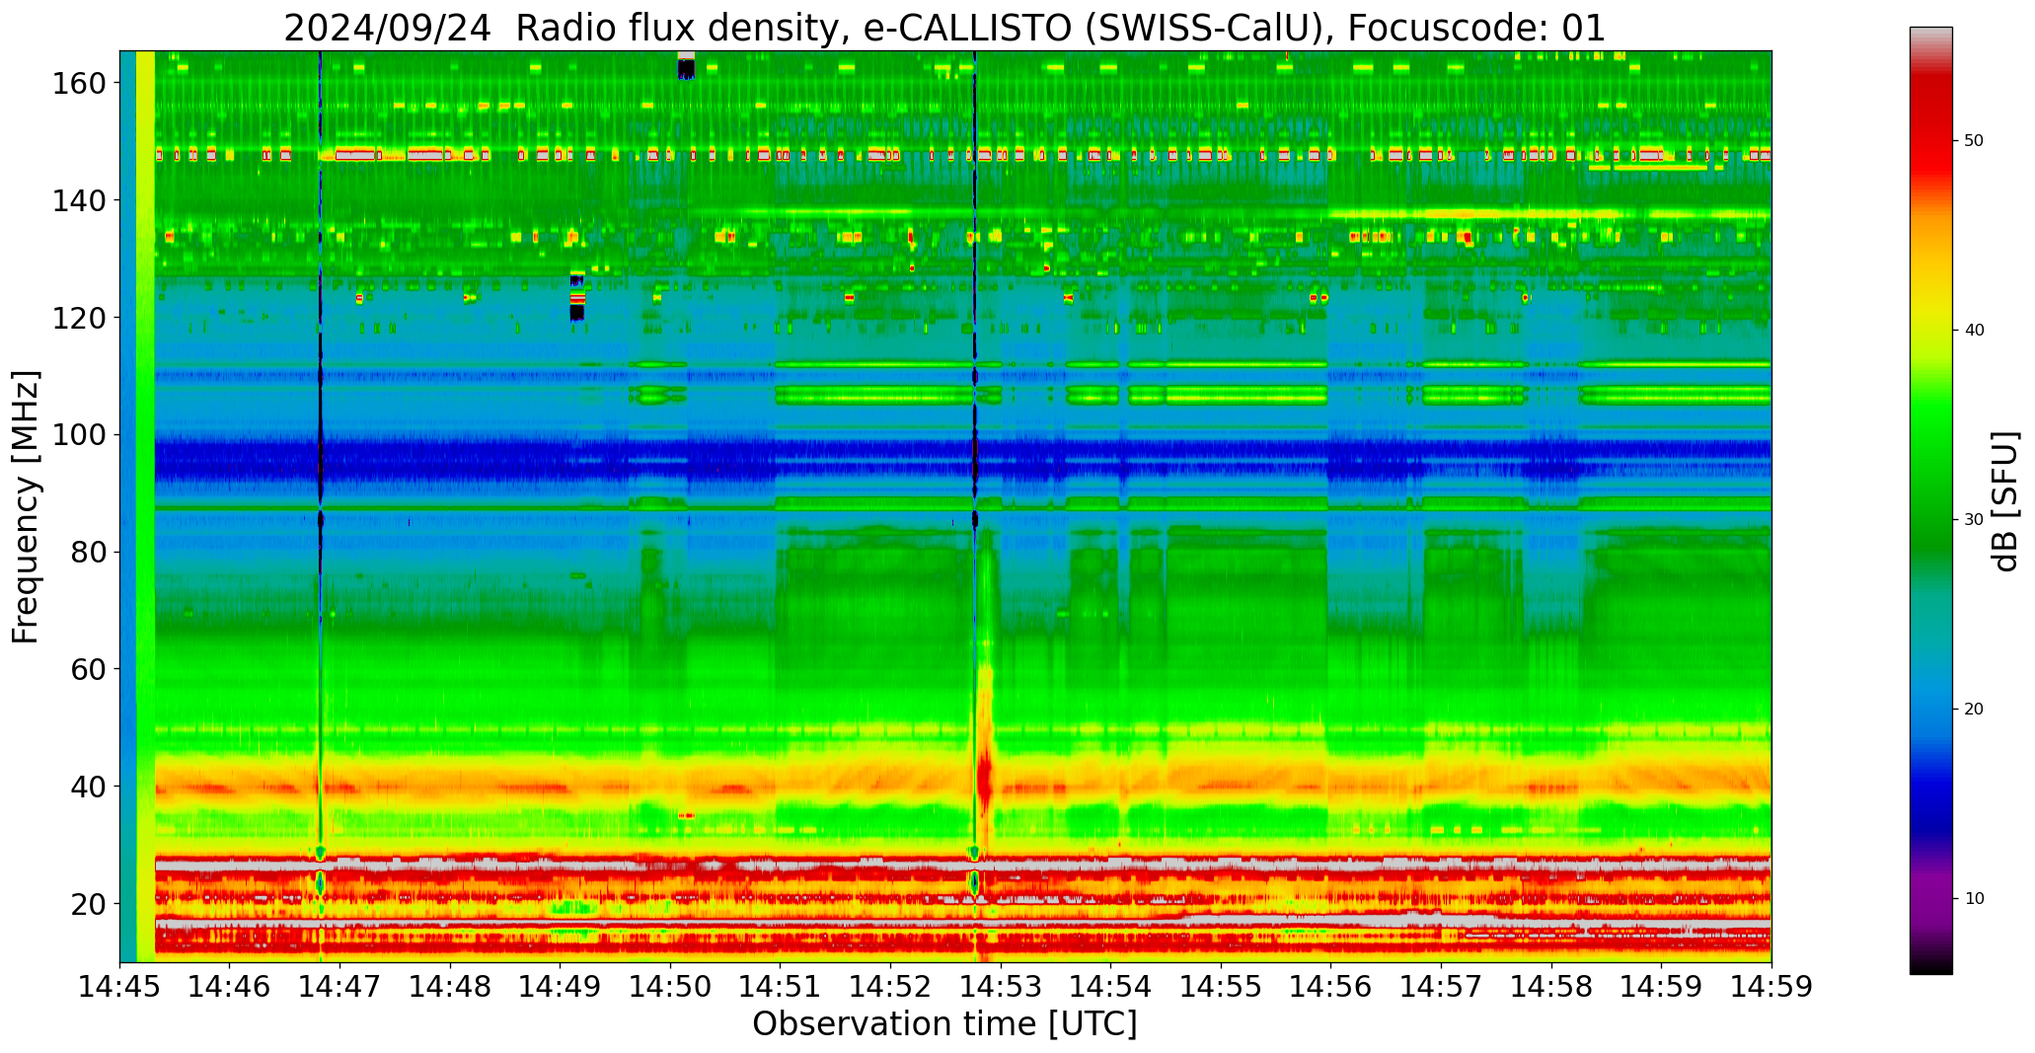The width and height of the screenshot is (2035, 1053).
Task: Click the 160 frequency tick label
Action: tap(78, 83)
